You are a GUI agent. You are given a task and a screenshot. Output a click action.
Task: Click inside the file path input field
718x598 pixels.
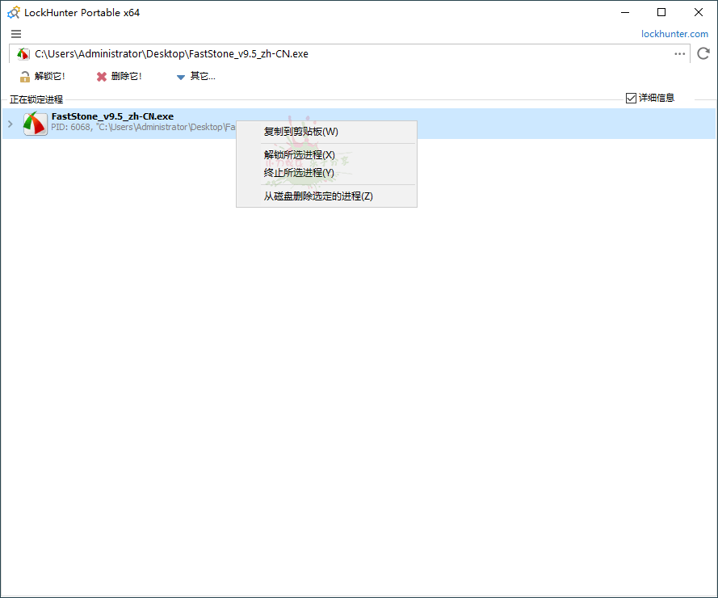pyautogui.click(x=323, y=53)
